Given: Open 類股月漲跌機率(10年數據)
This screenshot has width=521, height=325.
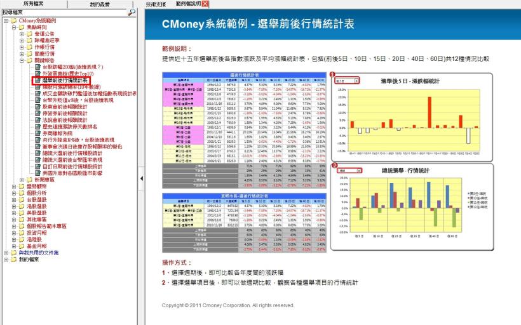Looking at the screenshot, I should (71, 87).
